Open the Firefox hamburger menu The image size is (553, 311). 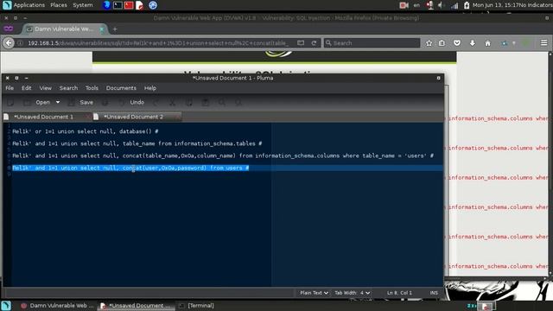[x=543, y=42]
